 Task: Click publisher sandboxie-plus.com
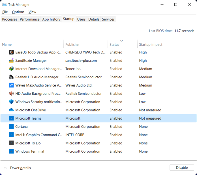click(81, 61)
